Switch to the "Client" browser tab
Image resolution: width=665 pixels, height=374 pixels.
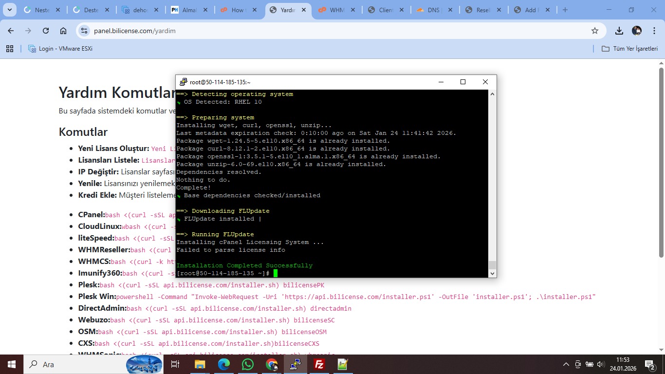(x=386, y=10)
